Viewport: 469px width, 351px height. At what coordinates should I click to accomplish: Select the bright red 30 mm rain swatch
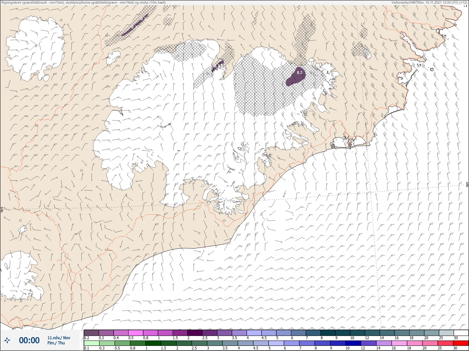[x=461, y=343]
